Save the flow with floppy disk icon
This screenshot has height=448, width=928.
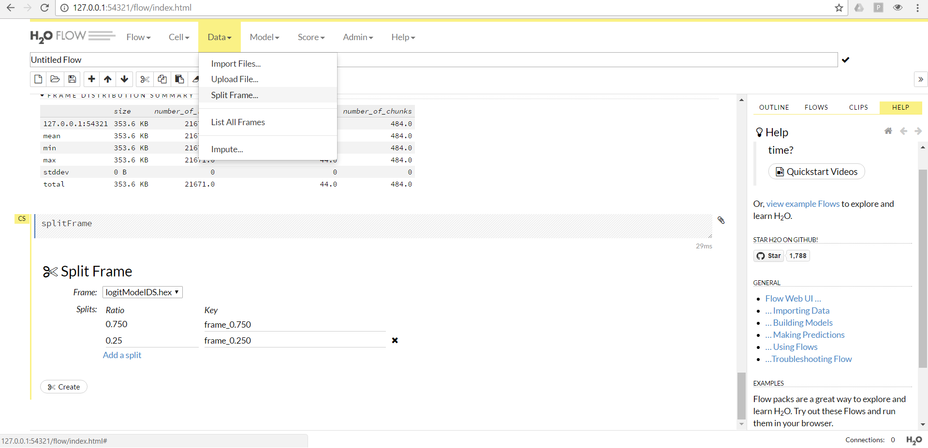(x=72, y=79)
